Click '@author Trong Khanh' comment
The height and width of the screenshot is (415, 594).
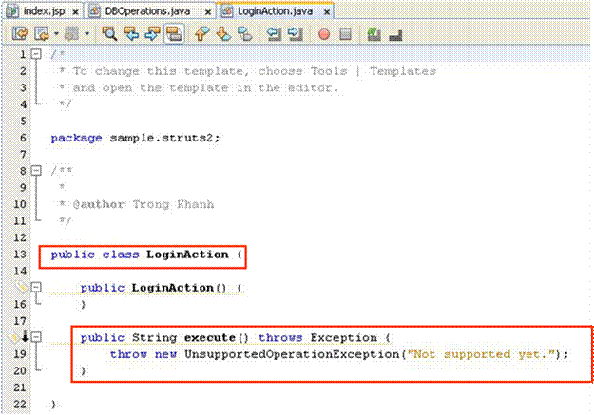(144, 204)
